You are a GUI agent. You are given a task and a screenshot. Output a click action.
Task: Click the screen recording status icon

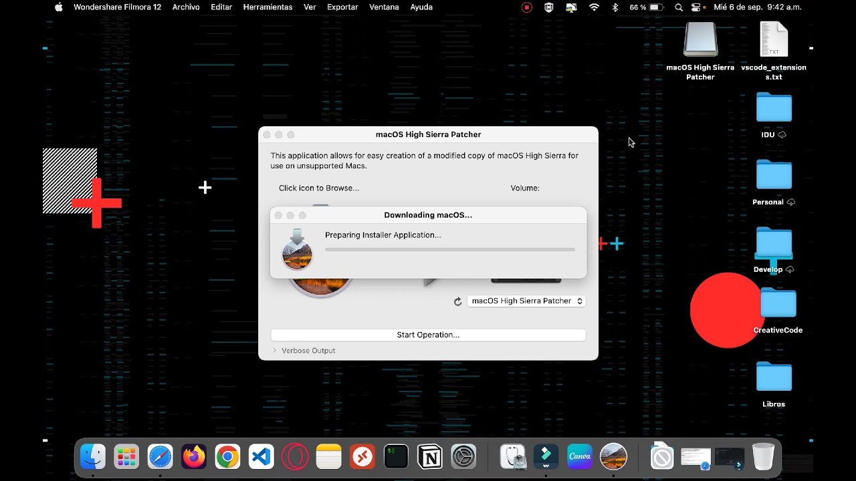(x=527, y=7)
